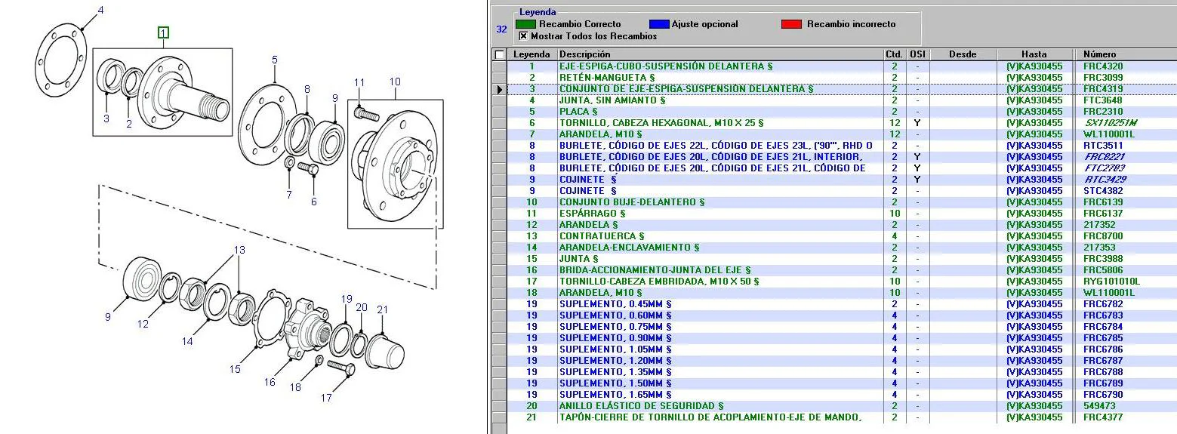This screenshot has width=1177, height=434.
Task: Click callout number 1 on stub axle diagram
Action: click(164, 32)
